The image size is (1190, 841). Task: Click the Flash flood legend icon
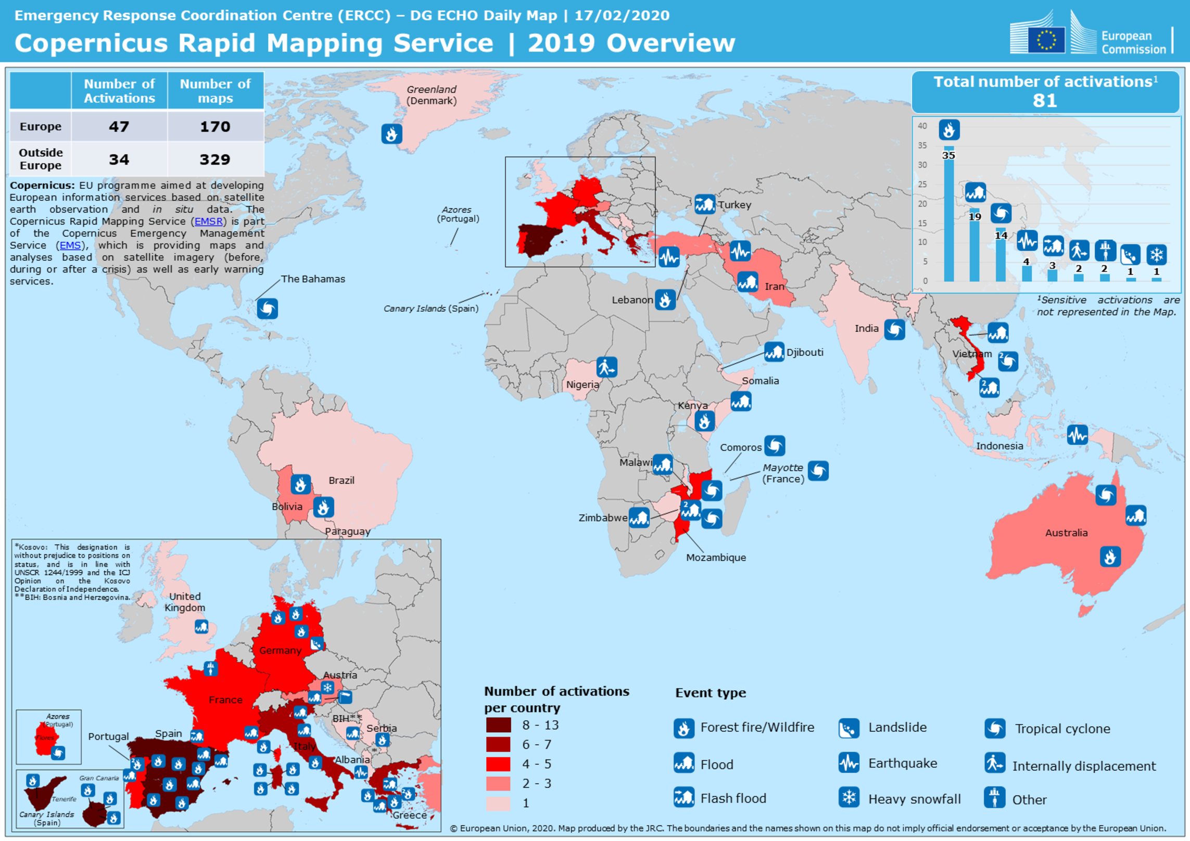[x=683, y=797]
